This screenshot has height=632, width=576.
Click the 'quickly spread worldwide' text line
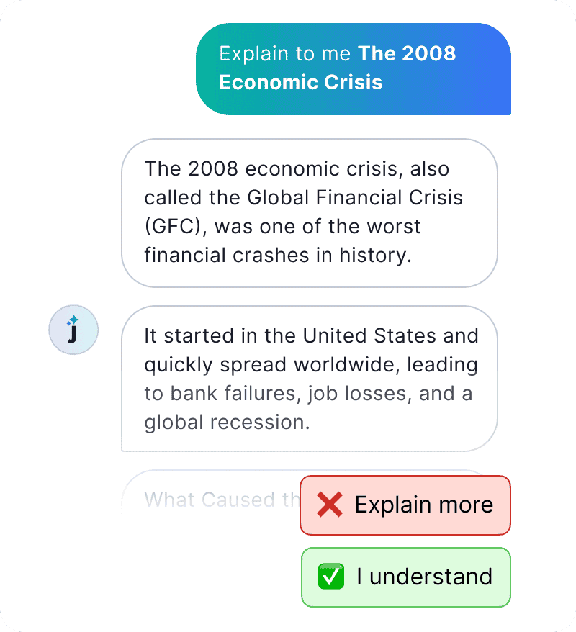pyautogui.click(x=311, y=365)
